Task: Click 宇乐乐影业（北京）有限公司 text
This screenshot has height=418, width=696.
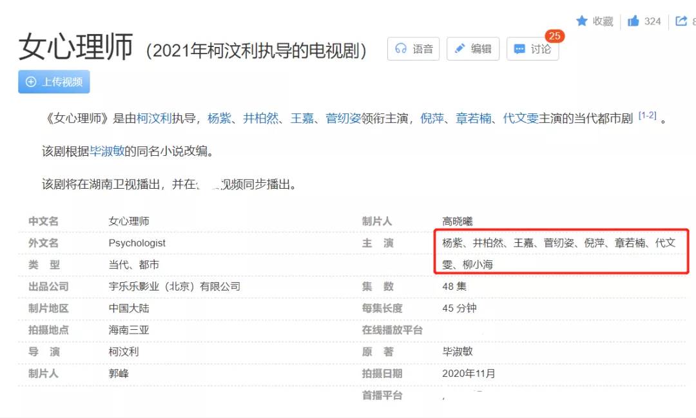Action: pyautogui.click(x=175, y=286)
